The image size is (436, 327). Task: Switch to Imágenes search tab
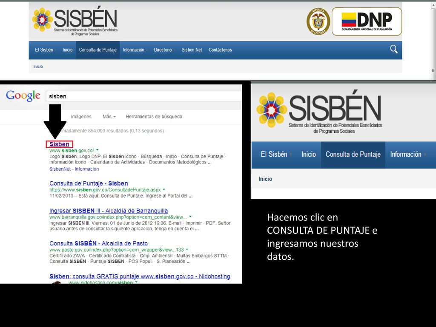point(81,117)
